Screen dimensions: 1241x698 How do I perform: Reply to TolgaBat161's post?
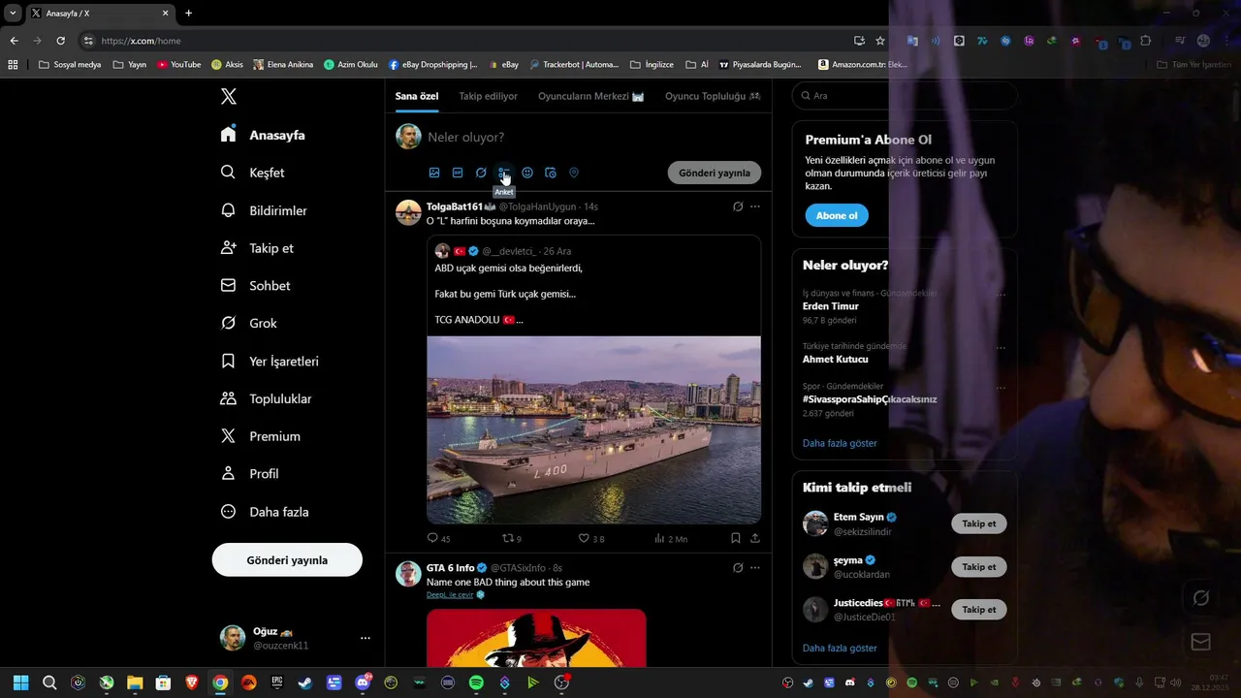tap(438, 538)
